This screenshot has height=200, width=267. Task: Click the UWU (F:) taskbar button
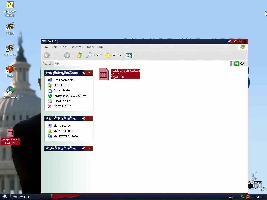[x=31, y=197]
